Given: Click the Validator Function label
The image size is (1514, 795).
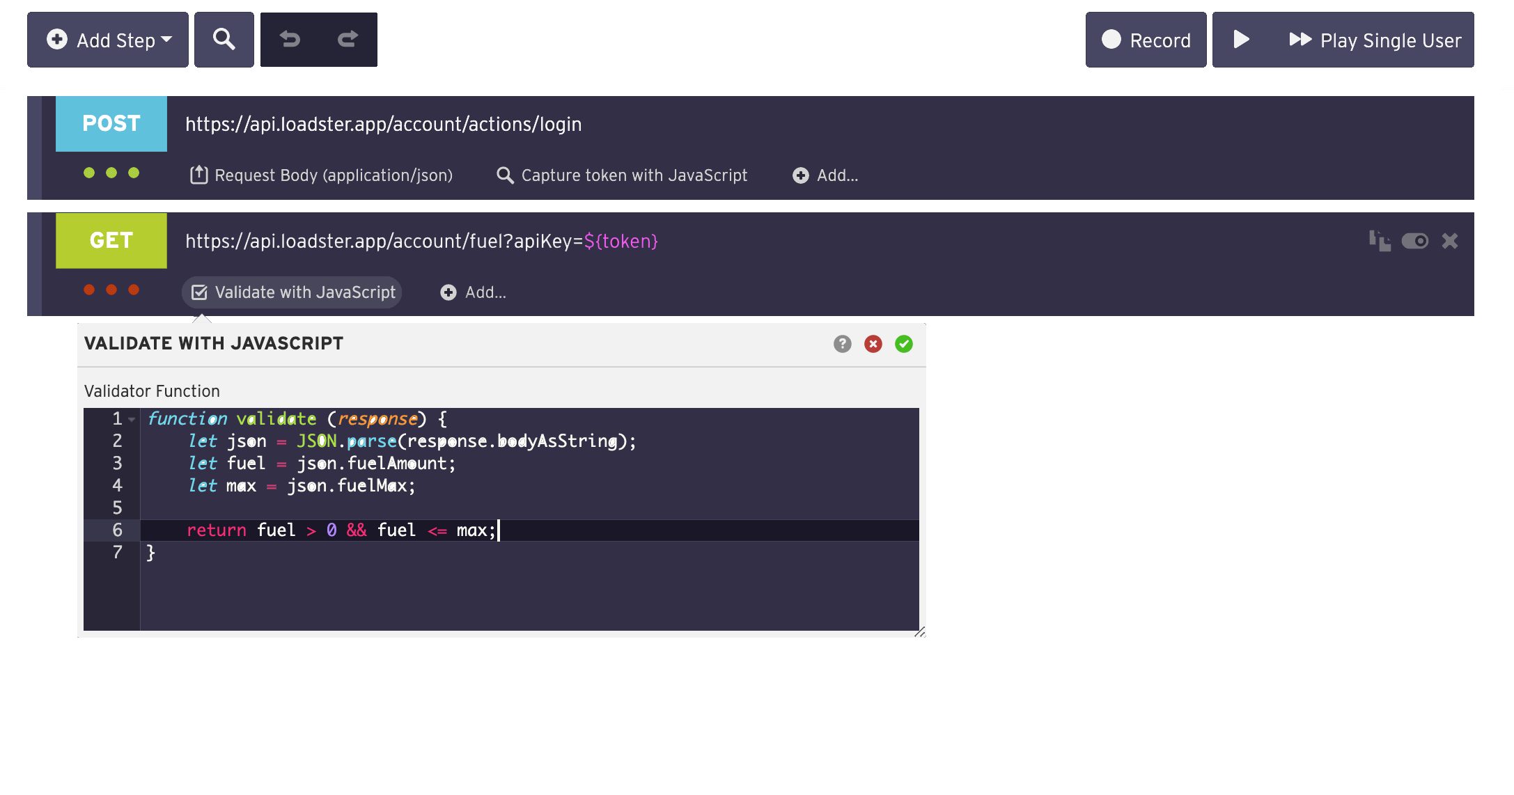Looking at the screenshot, I should point(152,391).
